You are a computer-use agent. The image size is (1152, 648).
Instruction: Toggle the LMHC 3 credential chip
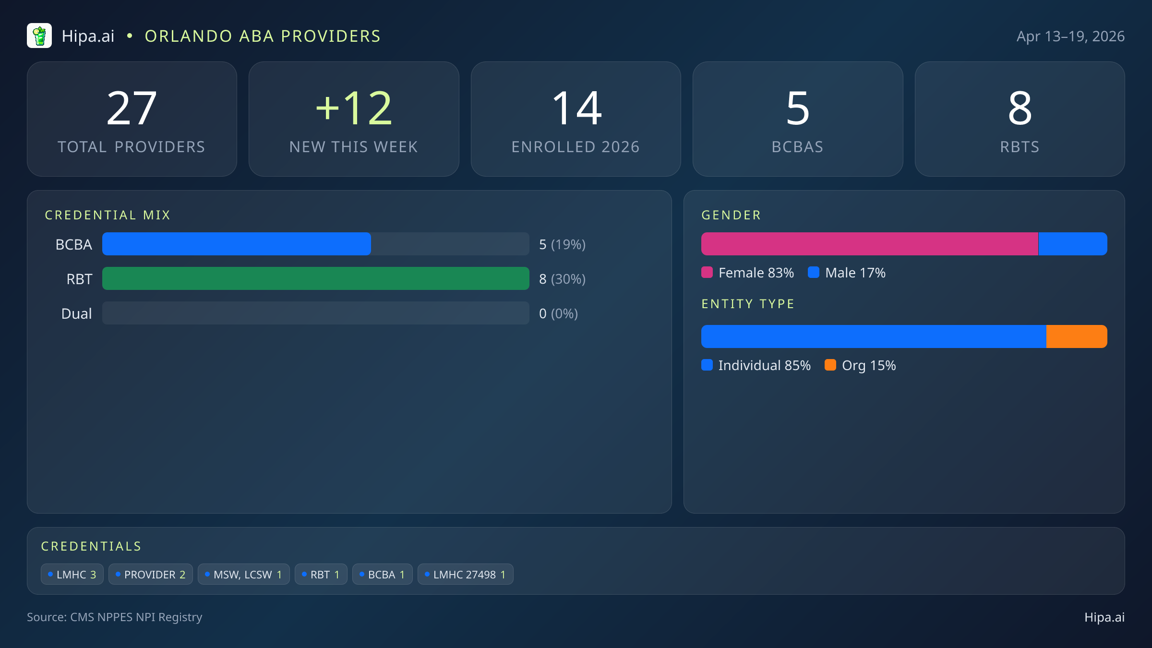(x=72, y=574)
